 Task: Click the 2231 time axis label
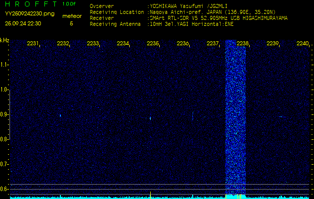tap(33, 43)
